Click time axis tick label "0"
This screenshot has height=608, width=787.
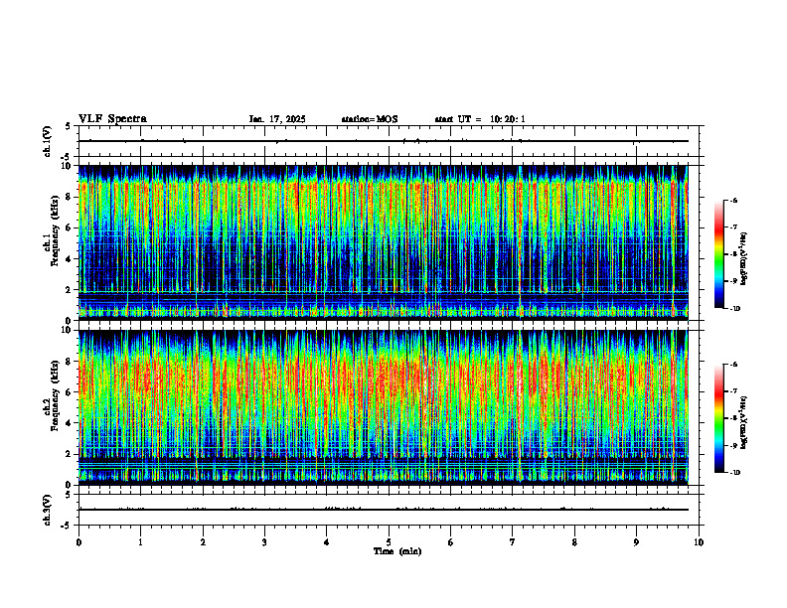79,542
